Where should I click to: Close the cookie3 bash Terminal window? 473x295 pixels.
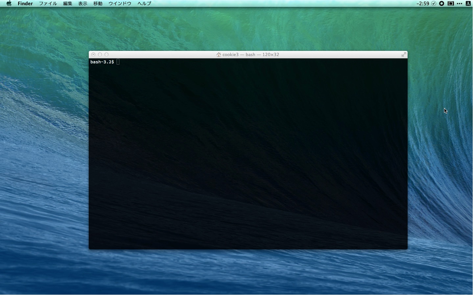[93, 54]
